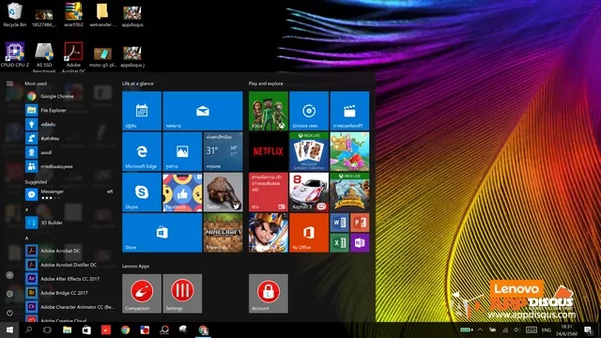This screenshot has height=338, width=601.
Task: Open the Movies & TV tile
Action: (x=349, y=111)
